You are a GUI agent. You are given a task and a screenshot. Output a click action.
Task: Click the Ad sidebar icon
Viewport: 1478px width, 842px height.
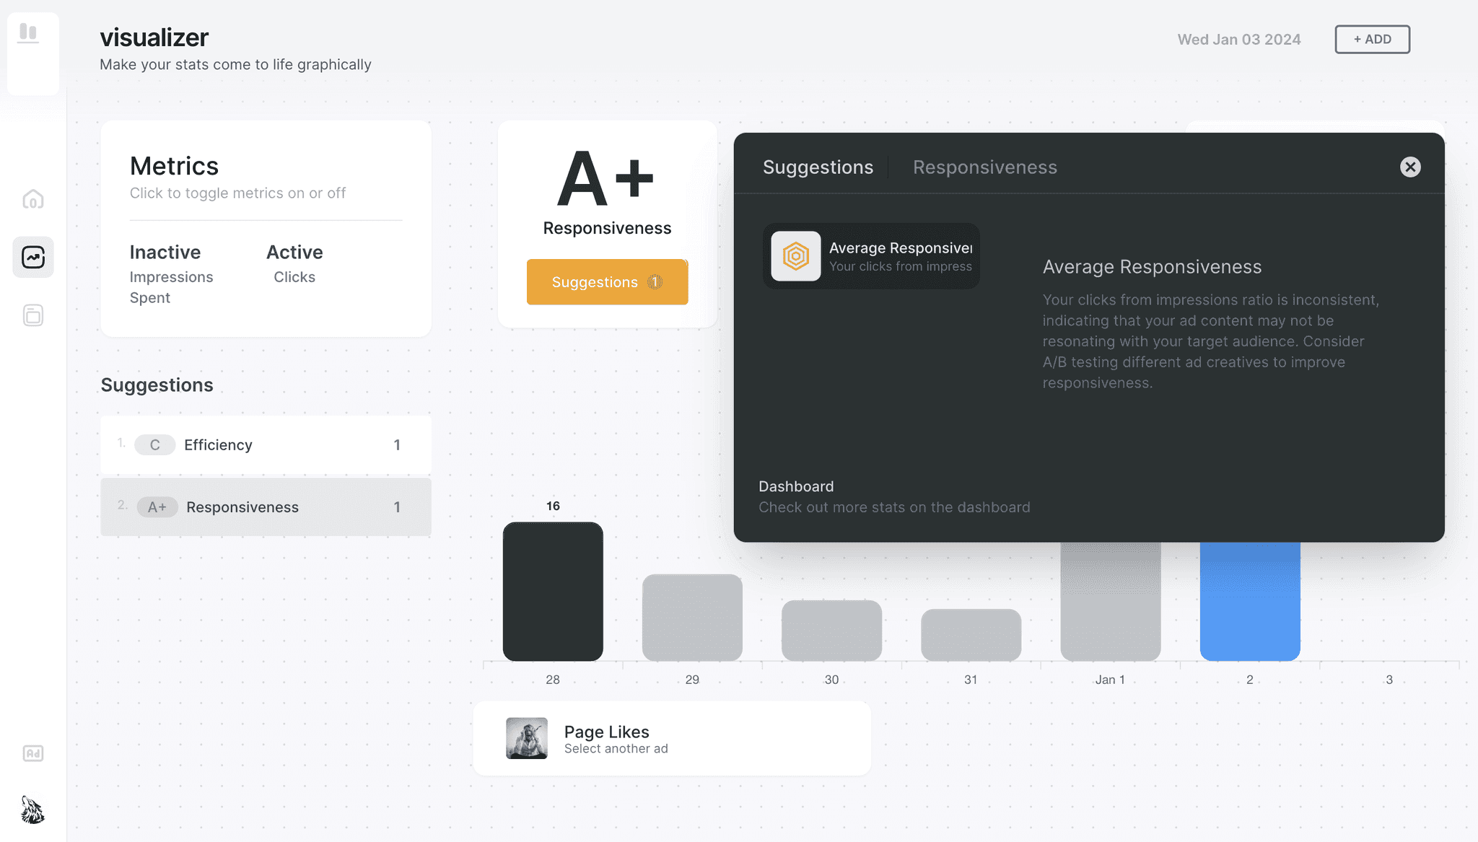pos(33,753)
